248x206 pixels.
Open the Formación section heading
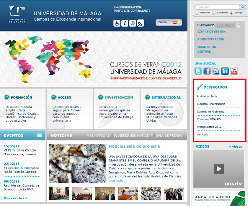[21, 97]
